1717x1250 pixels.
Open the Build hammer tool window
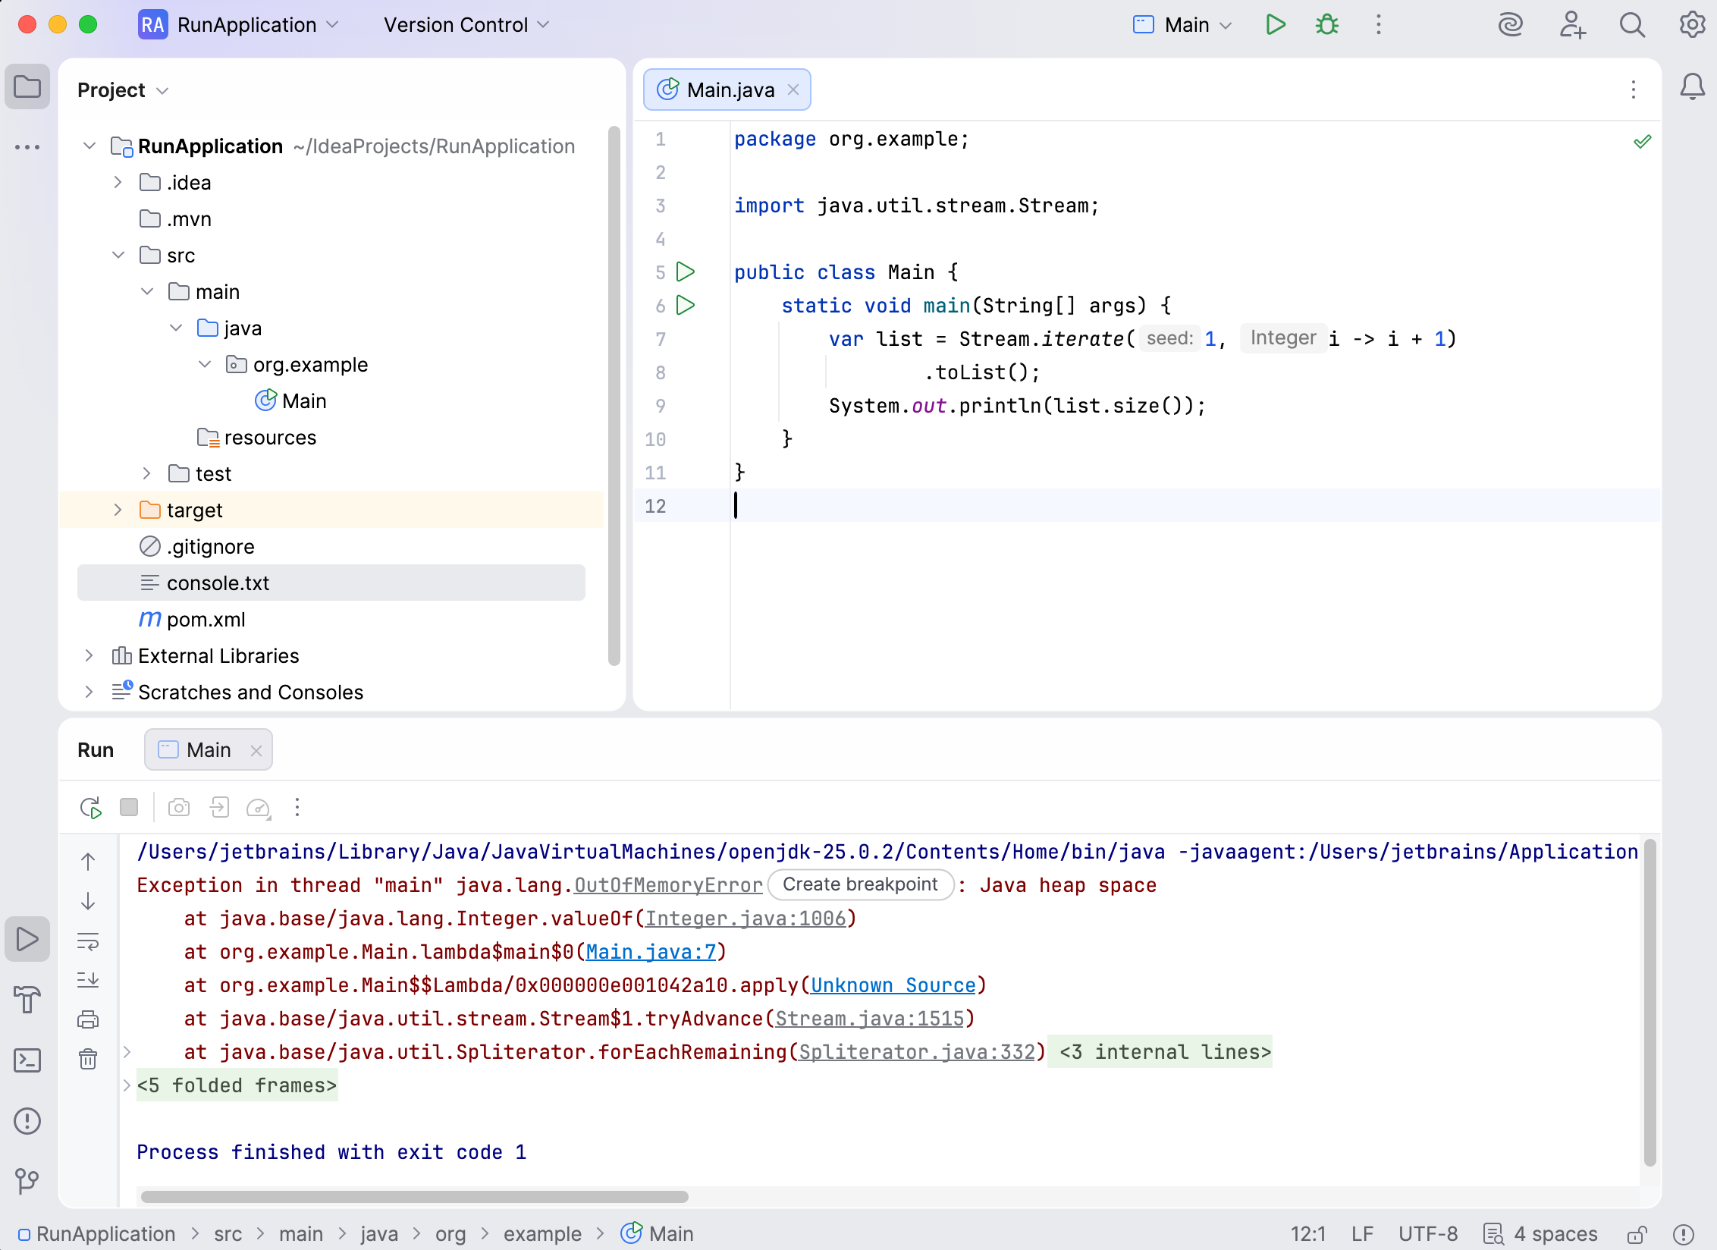[x=27, y=1000]
